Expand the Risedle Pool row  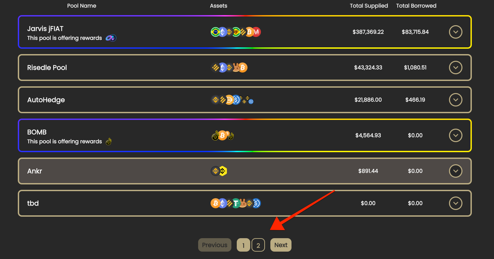455,68
